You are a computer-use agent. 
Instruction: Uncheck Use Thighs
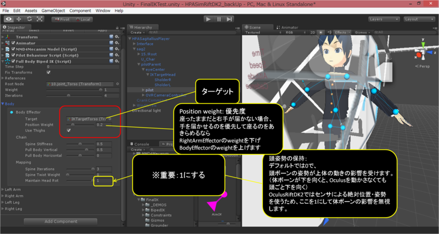pos(69,130)
